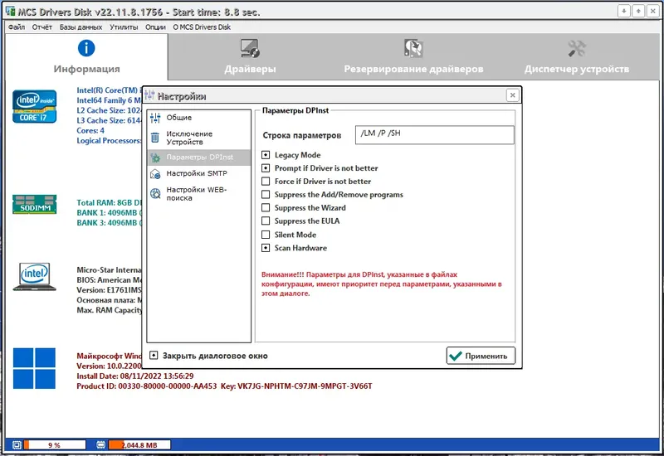Click the main window down-arrow title button

623,11
